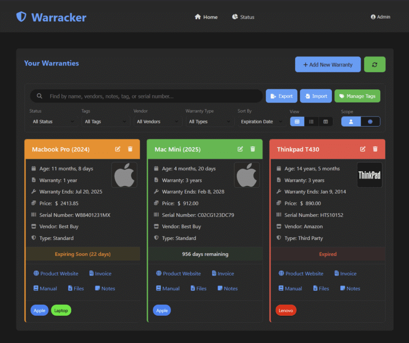409x343 pixels.
Task: Click the Apple logo image on Macbook Pro card
Action: (x=125, y=175)
